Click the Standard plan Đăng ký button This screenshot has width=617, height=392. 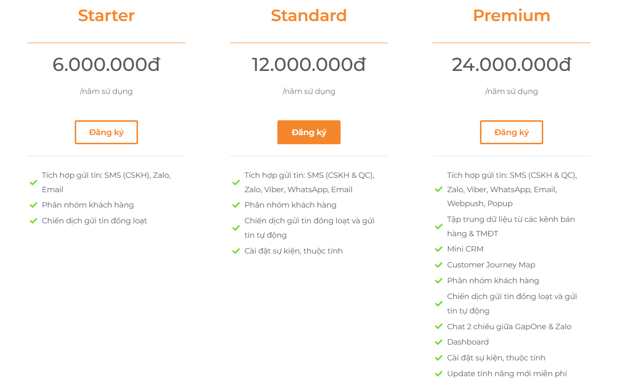[x=309, y=132]
